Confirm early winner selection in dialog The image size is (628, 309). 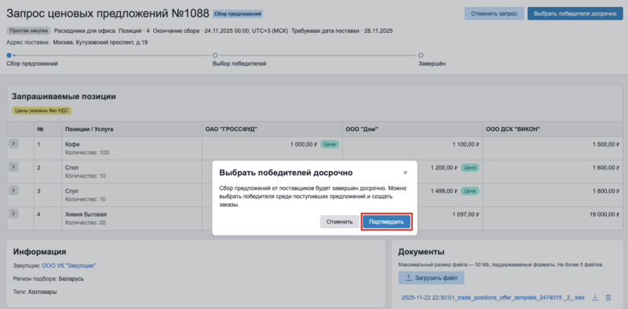click(386, 222)
